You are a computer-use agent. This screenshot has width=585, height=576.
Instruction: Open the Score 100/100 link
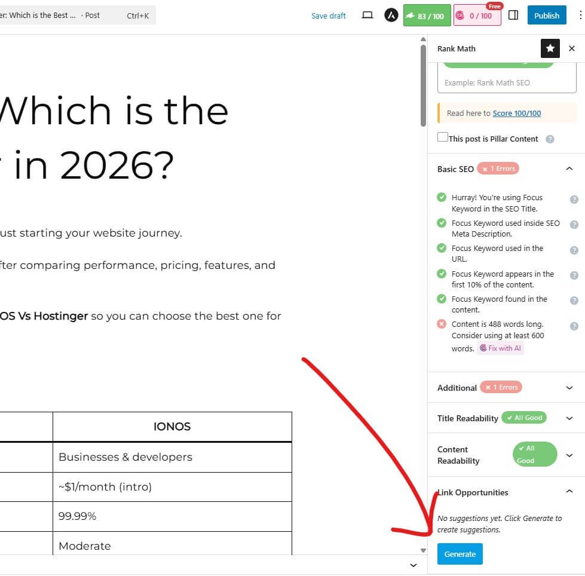click(x=516, y=113)
